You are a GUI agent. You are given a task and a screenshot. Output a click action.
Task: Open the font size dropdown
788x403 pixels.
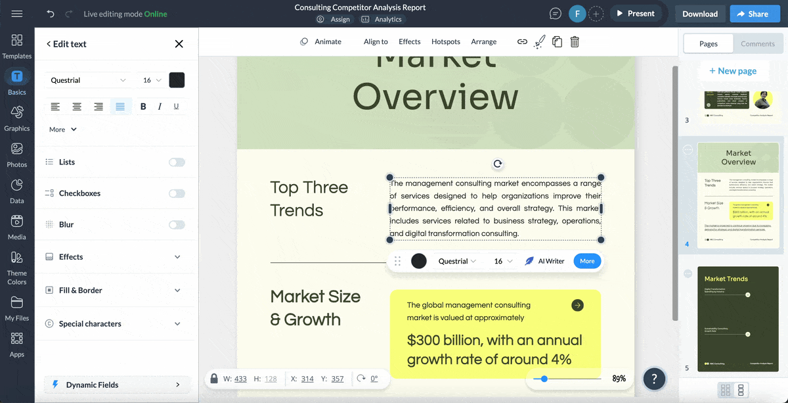[x=151, y=80]
